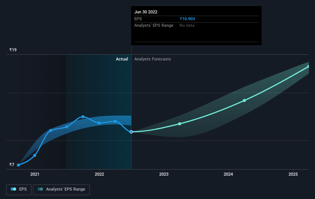
Task: Select the Jun 30 2022 EPS data point
Action: 131,132
